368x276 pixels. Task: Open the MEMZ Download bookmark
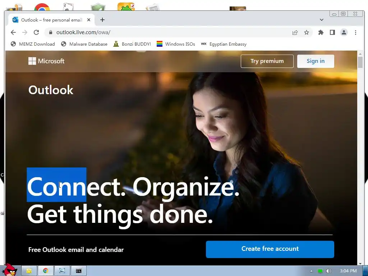tap(33, 44)
